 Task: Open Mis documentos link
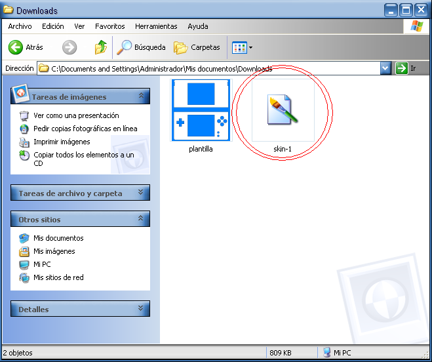pos(58,238)
